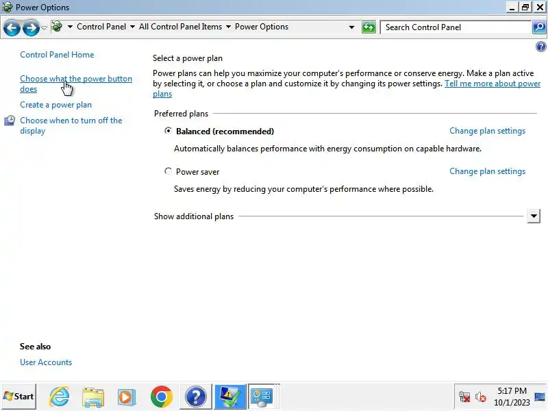Select All Control Panel Items breadcrumb
548x411 pixels.
pos(180,27)
